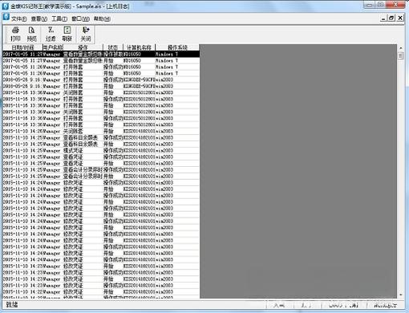Click the 打印 (Print) toolbar icon
Image resolution: width=409 pixels, height=313 pixels.
pos(15,34)
